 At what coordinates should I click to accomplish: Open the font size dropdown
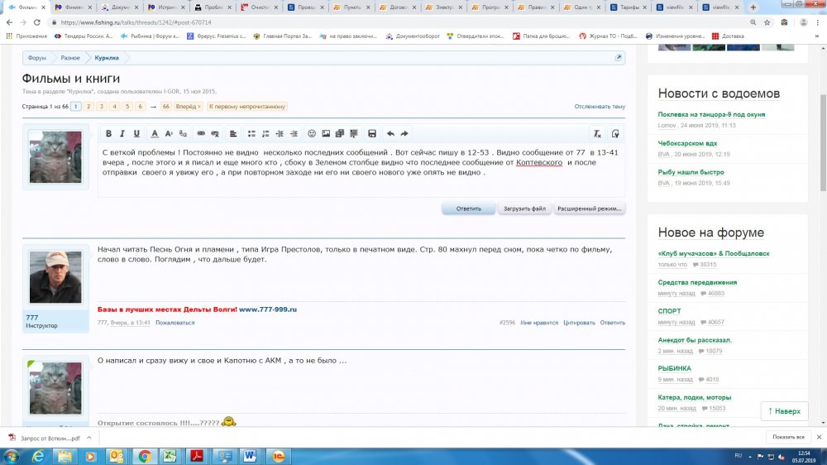[x=169, y=133]
